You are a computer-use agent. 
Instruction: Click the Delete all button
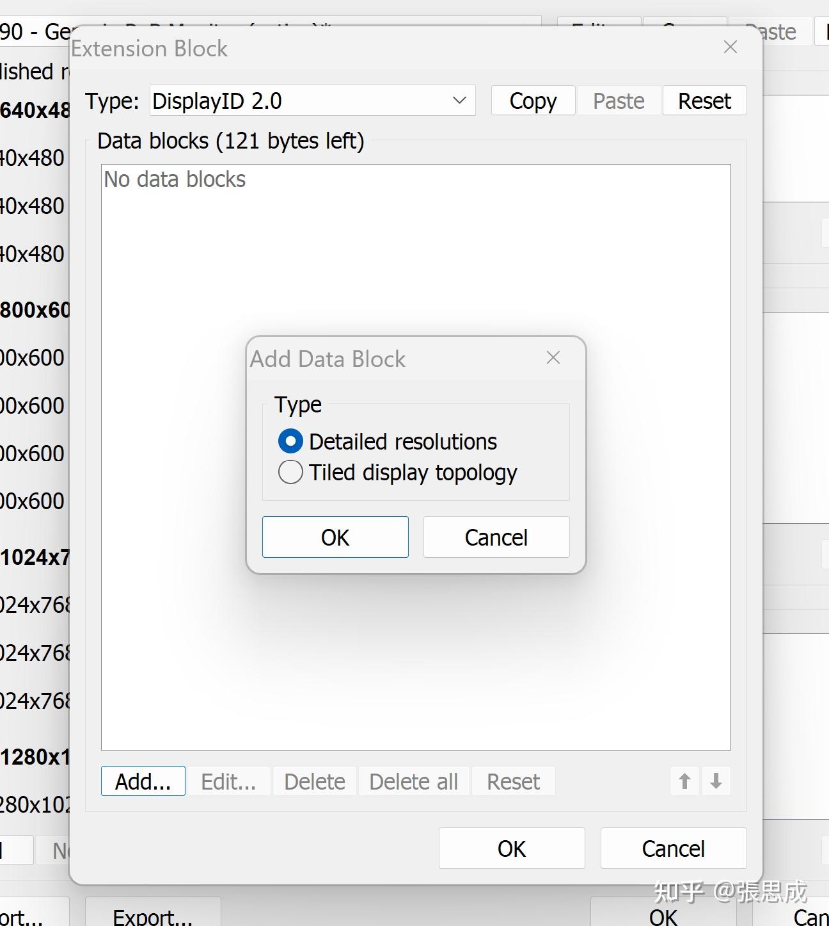(413, 781)
